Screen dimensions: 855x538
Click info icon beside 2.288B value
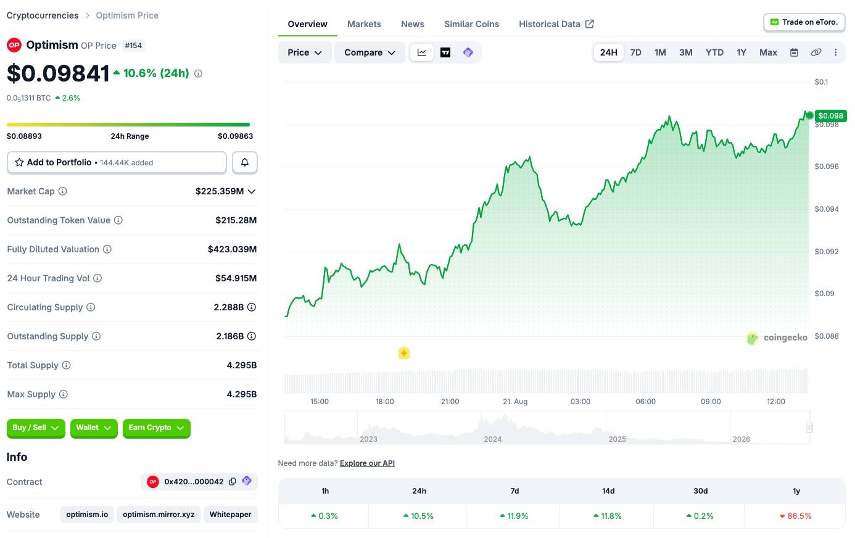(x=252, y=307)
